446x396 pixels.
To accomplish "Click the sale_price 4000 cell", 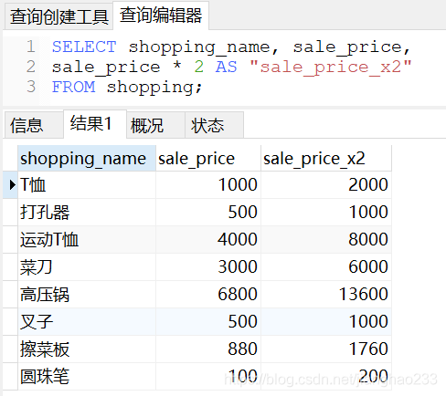I will [x=208, y=239].
